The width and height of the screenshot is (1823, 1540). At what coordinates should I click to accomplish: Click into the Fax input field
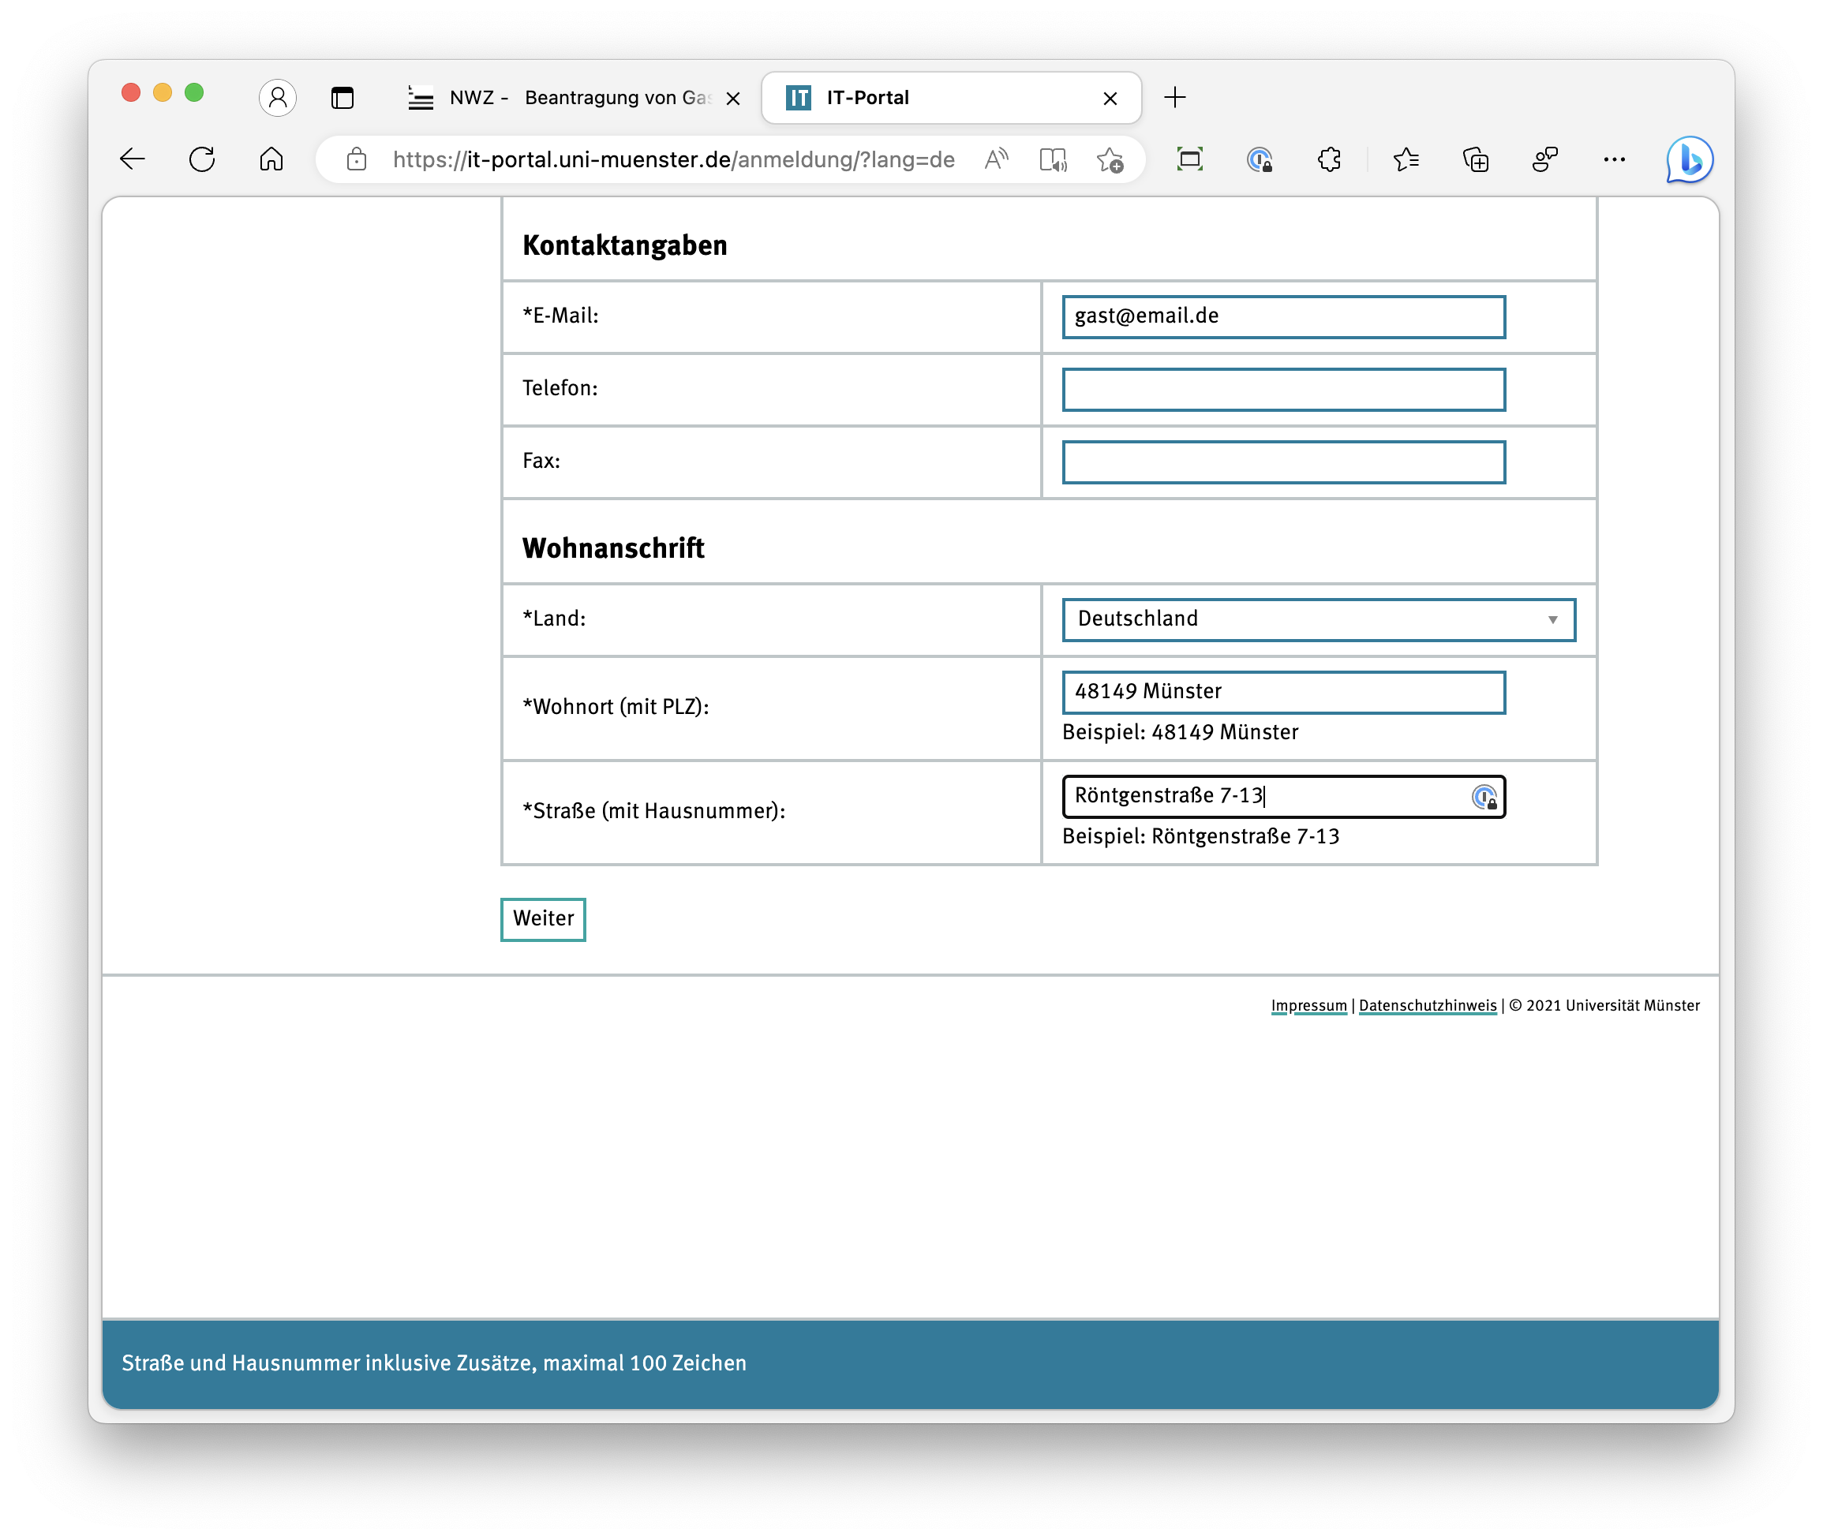point(1282,462)
